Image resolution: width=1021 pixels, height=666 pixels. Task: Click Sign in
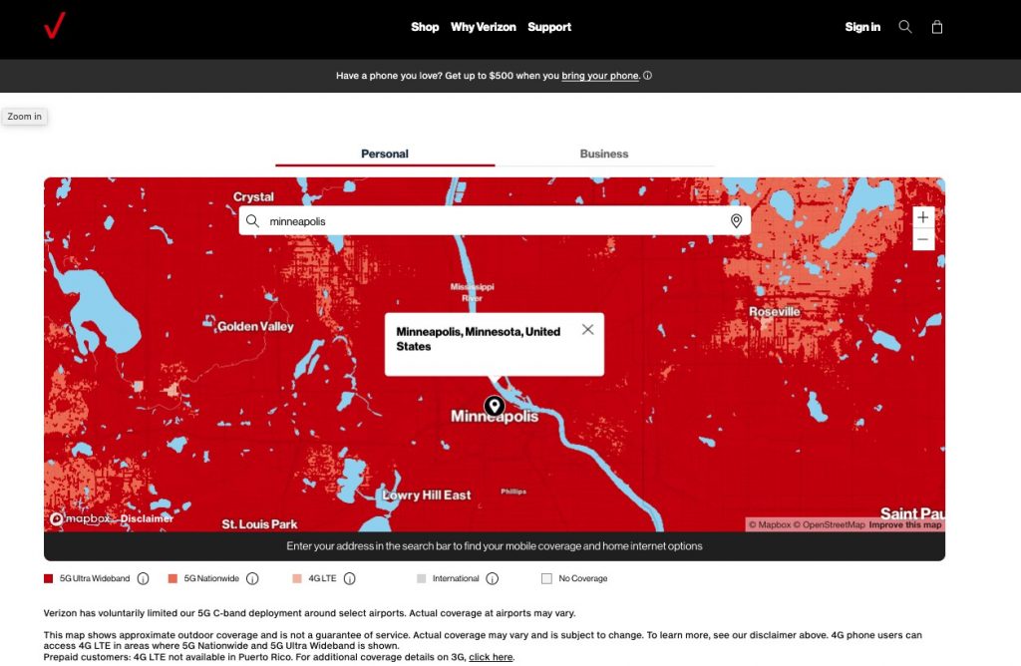(862, 27)
